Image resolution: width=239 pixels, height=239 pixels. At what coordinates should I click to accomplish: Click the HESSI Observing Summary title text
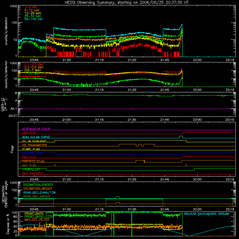[x=126, y=3]
